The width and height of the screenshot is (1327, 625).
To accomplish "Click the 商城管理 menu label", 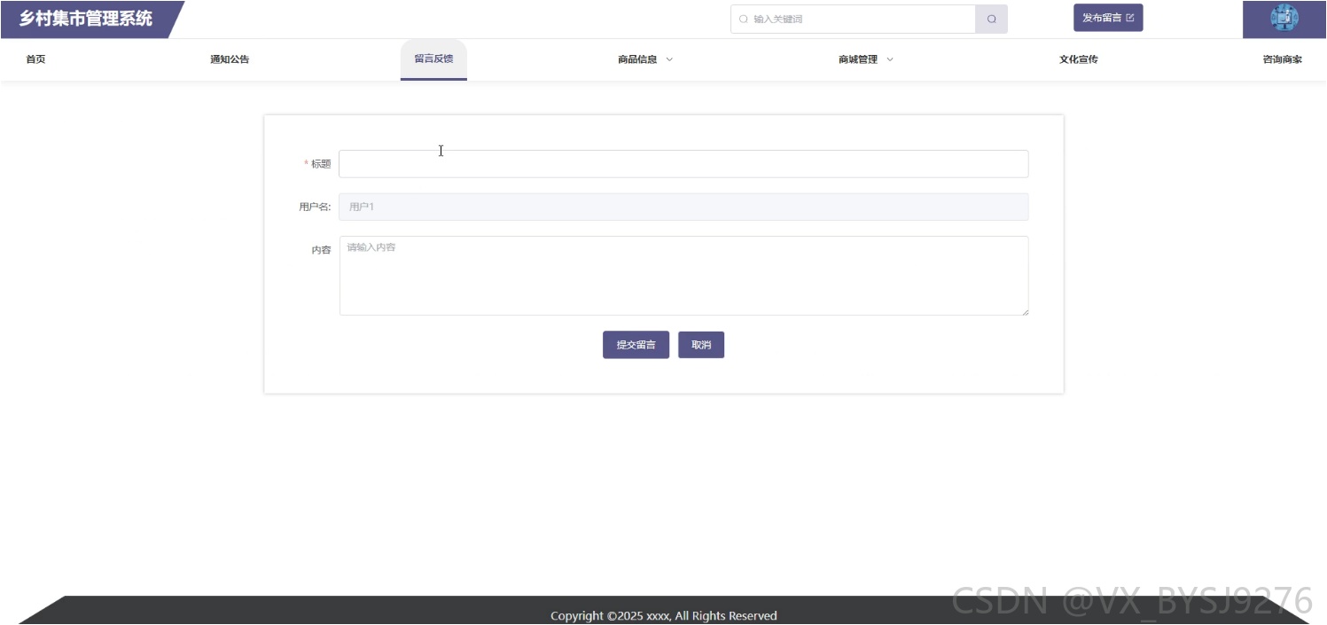I will pos(858,59).
